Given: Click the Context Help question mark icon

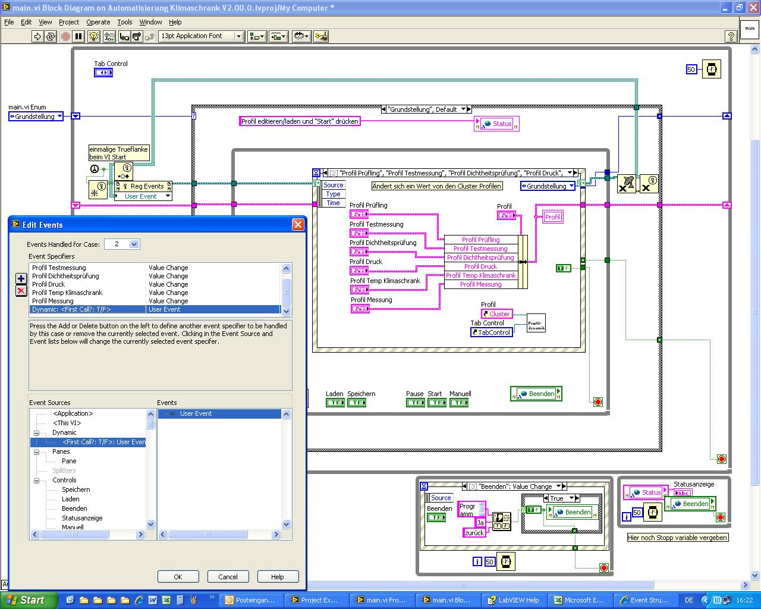Looking at the screenshot, I should coord(731,36).
